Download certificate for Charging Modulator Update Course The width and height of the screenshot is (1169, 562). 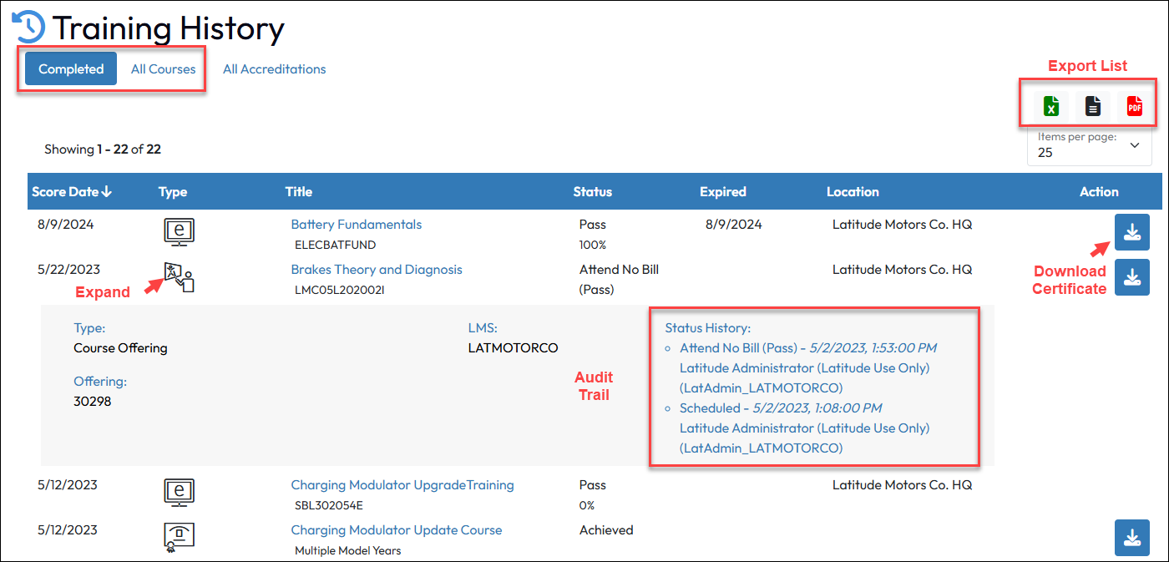click(x=1131, y=537)
